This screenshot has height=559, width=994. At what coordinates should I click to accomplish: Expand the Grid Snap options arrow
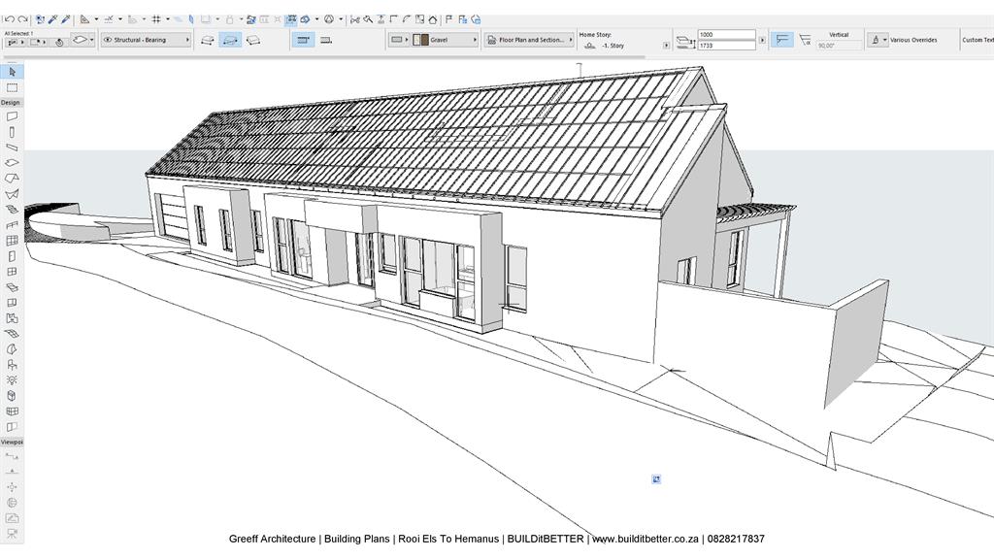168,19
